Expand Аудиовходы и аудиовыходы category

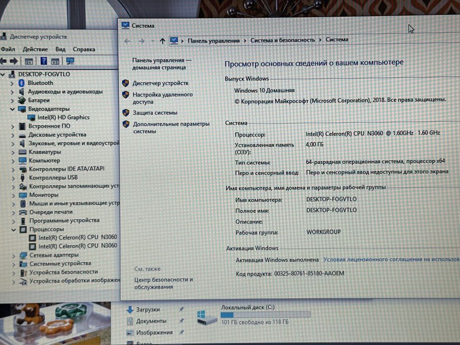pos(12,92)
